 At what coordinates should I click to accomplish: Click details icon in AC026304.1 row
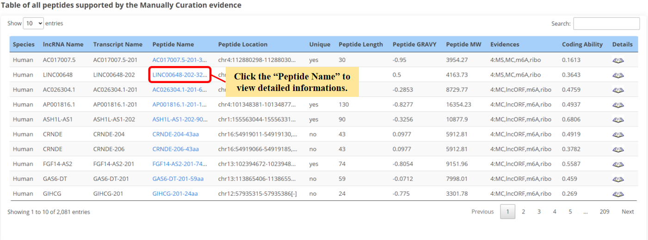[x=618, y=90]
